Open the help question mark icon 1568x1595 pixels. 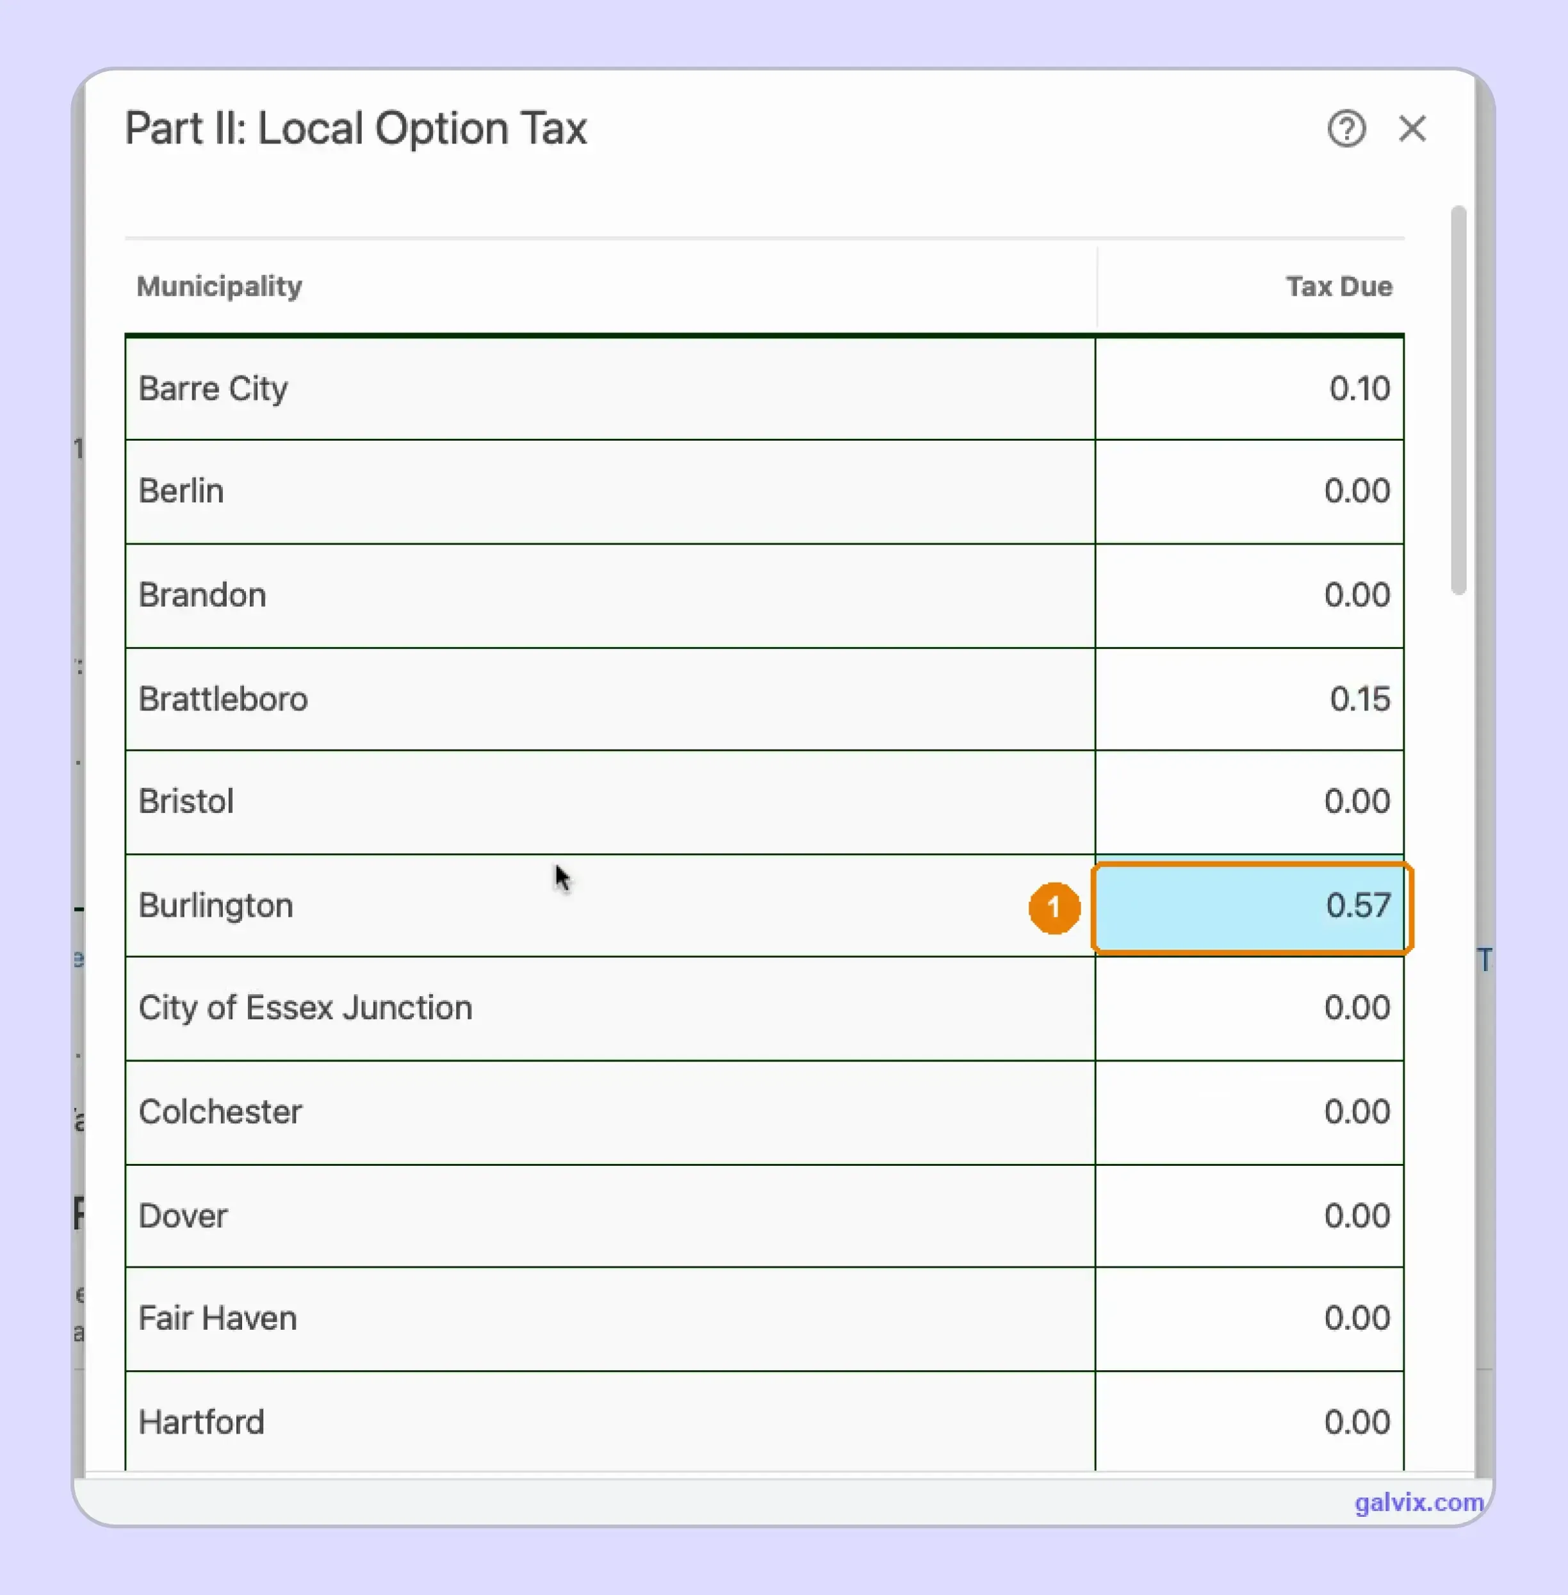1346,129
